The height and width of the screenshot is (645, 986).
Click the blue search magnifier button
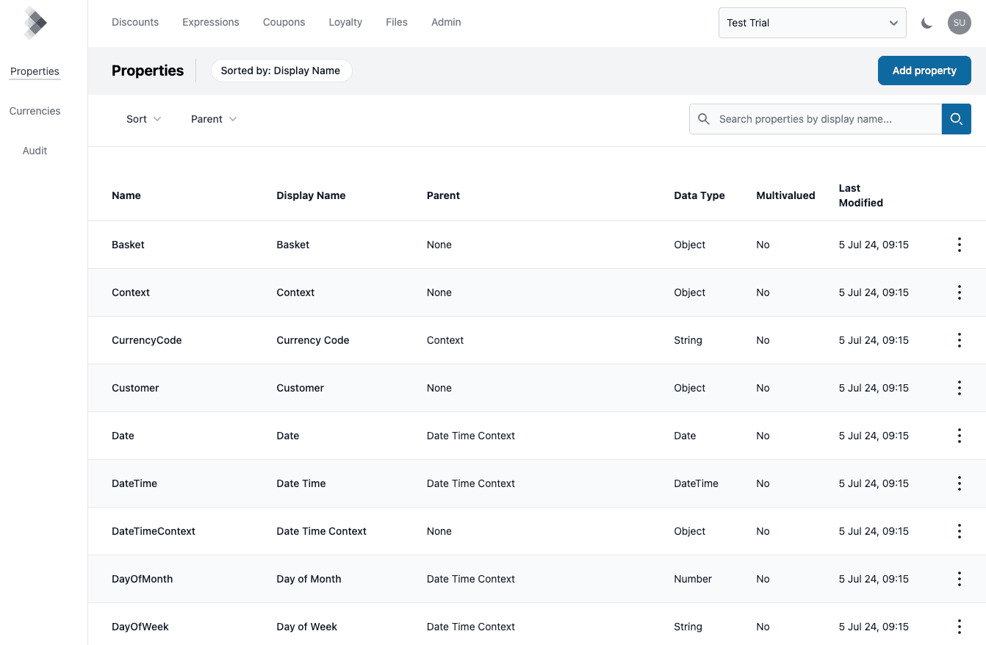pyautogui.click(x=956, y=118)
